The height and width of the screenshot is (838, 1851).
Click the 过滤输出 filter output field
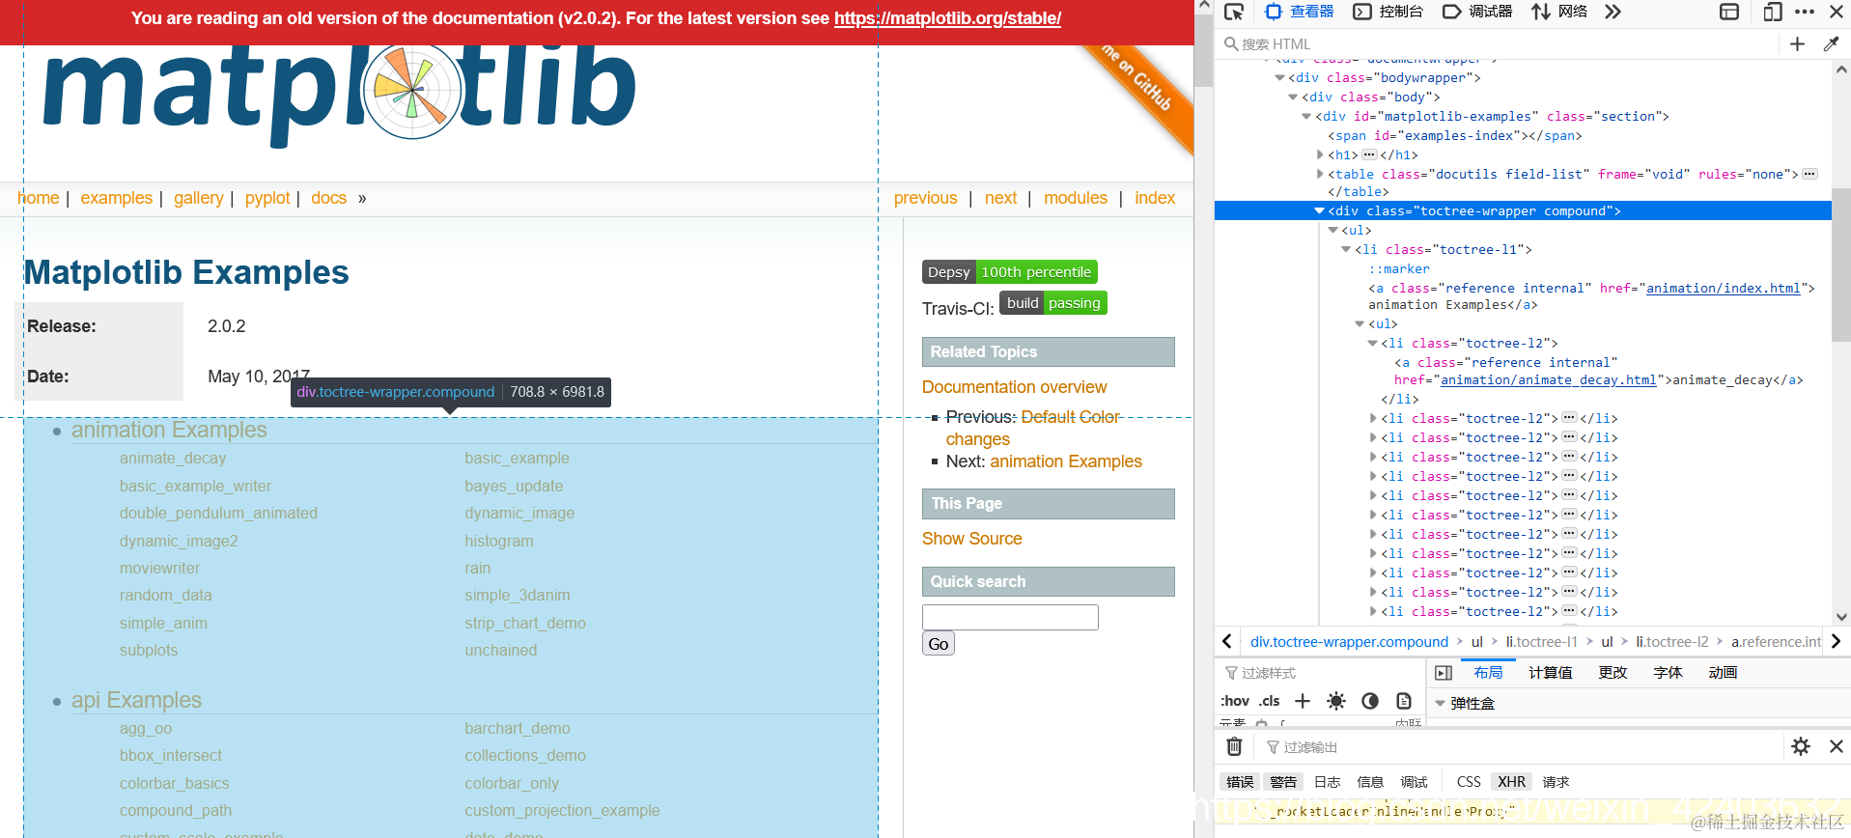pos(1521,747)
